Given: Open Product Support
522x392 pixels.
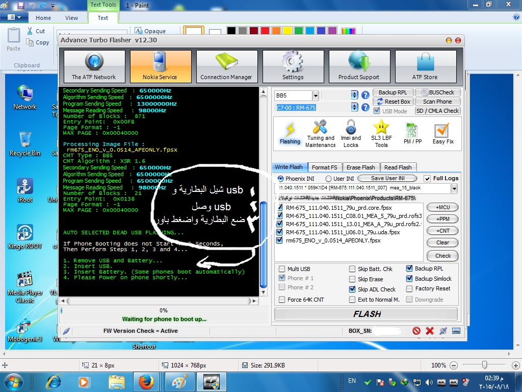Looking at the screenshot, I should click(x=359, y=66).
